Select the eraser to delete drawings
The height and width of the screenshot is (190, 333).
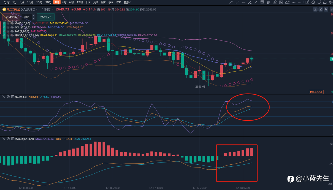click(x=313, y=2)
